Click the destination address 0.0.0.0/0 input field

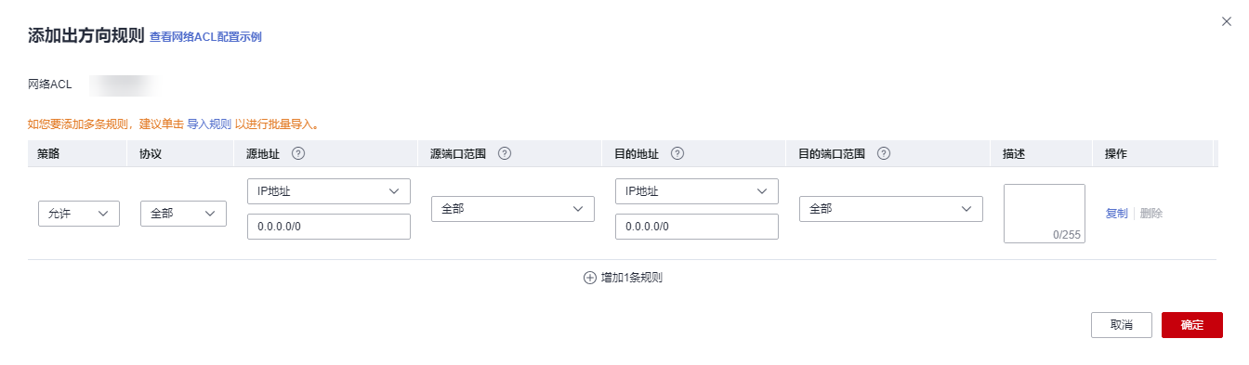click(x=697, y=227)
